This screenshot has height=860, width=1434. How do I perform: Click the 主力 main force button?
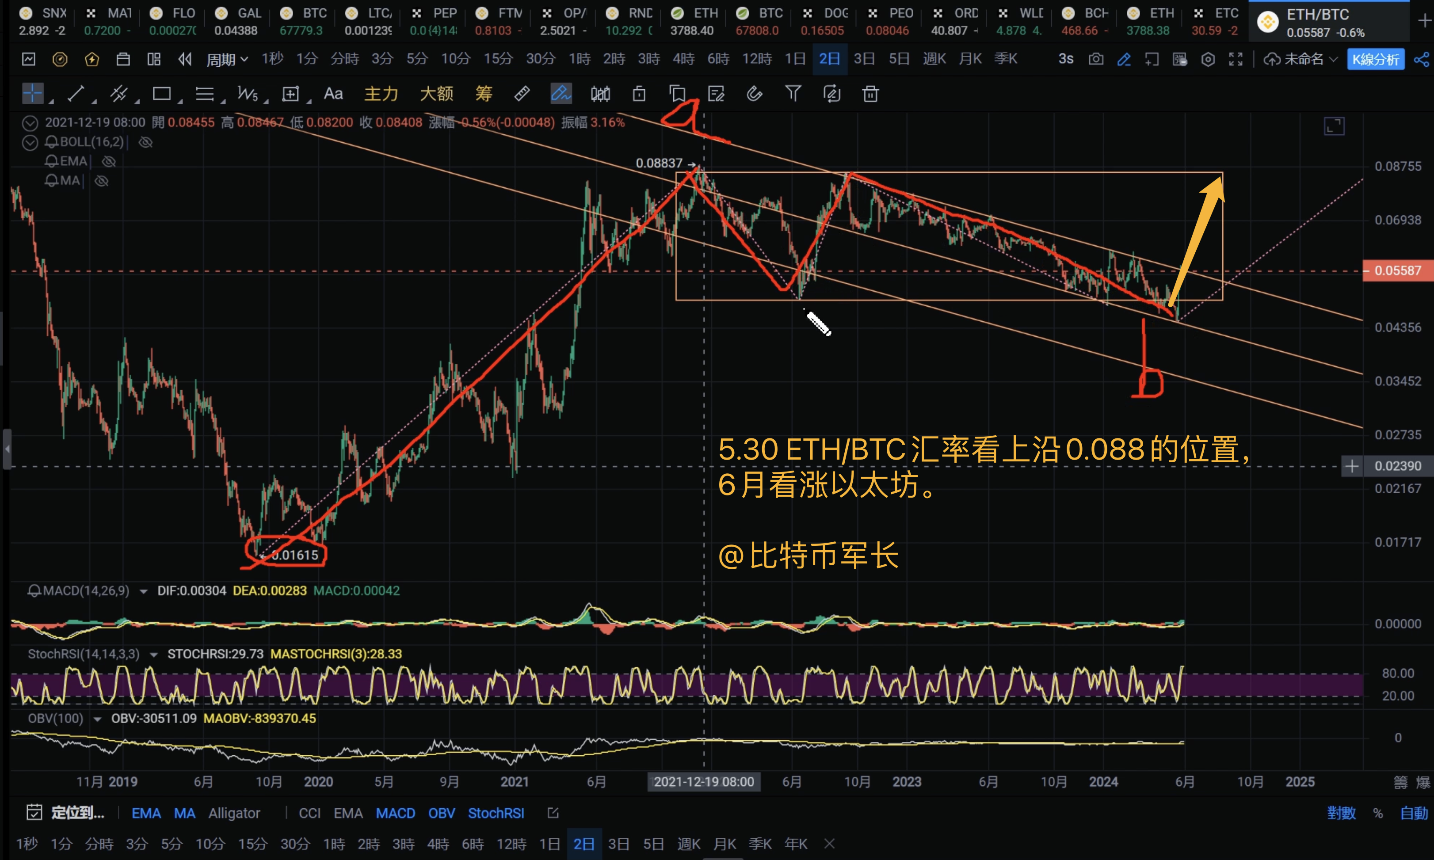(381, 93)
